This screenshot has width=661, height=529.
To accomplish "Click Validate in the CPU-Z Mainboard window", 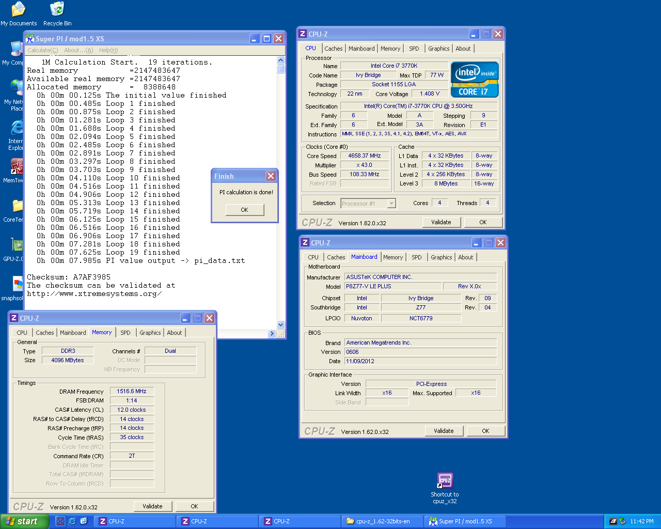I will point(444,431).
